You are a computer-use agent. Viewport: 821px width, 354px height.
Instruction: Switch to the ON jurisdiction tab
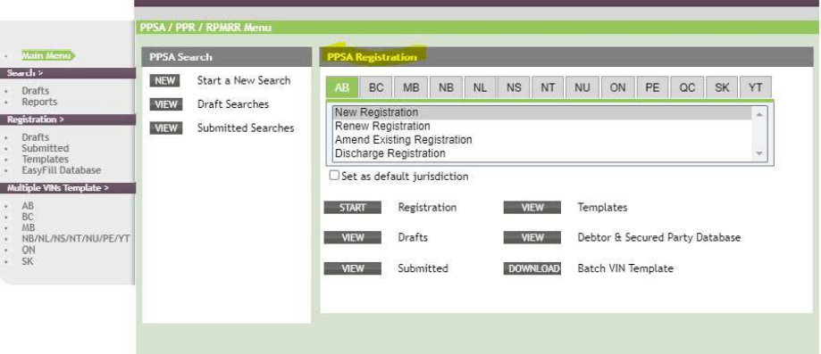click(x=618, y=87)
